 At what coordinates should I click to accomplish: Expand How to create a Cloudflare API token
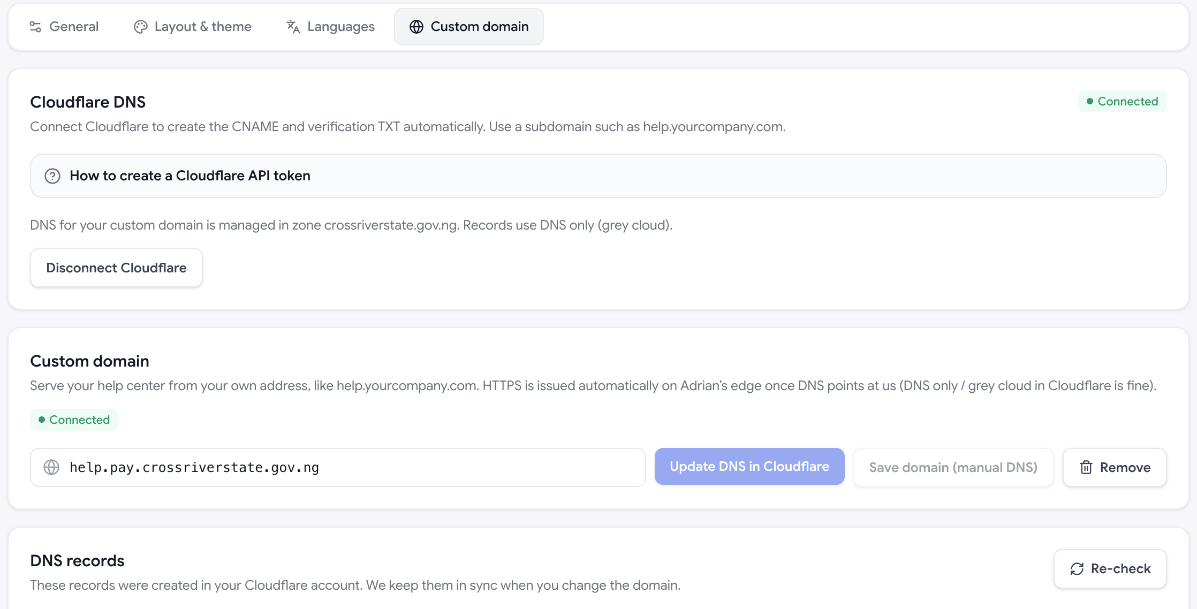point(598,176)
